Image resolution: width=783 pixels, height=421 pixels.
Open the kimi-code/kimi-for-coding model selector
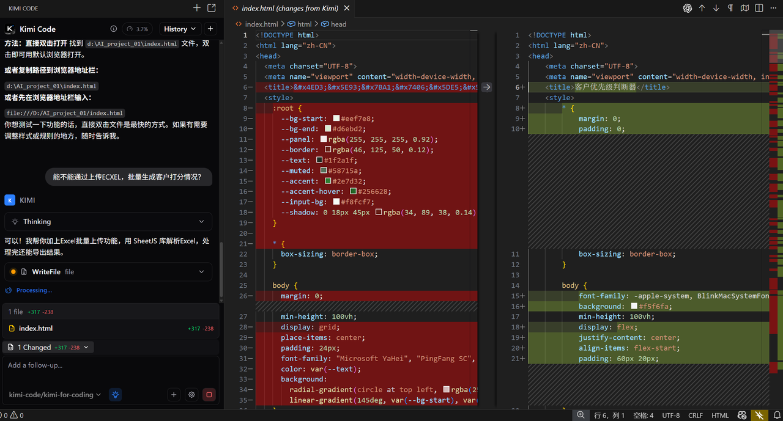55,395
